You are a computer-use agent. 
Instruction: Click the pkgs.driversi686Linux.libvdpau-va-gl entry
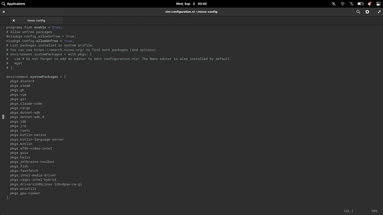pyautogui.click(x=46, y=185)
